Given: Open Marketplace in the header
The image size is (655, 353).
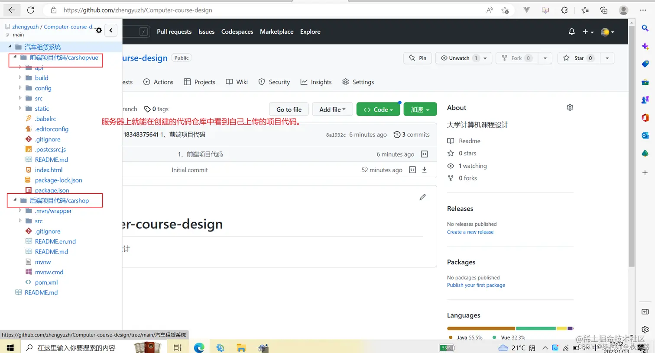Looking at the screenshot, I should 276,32.
